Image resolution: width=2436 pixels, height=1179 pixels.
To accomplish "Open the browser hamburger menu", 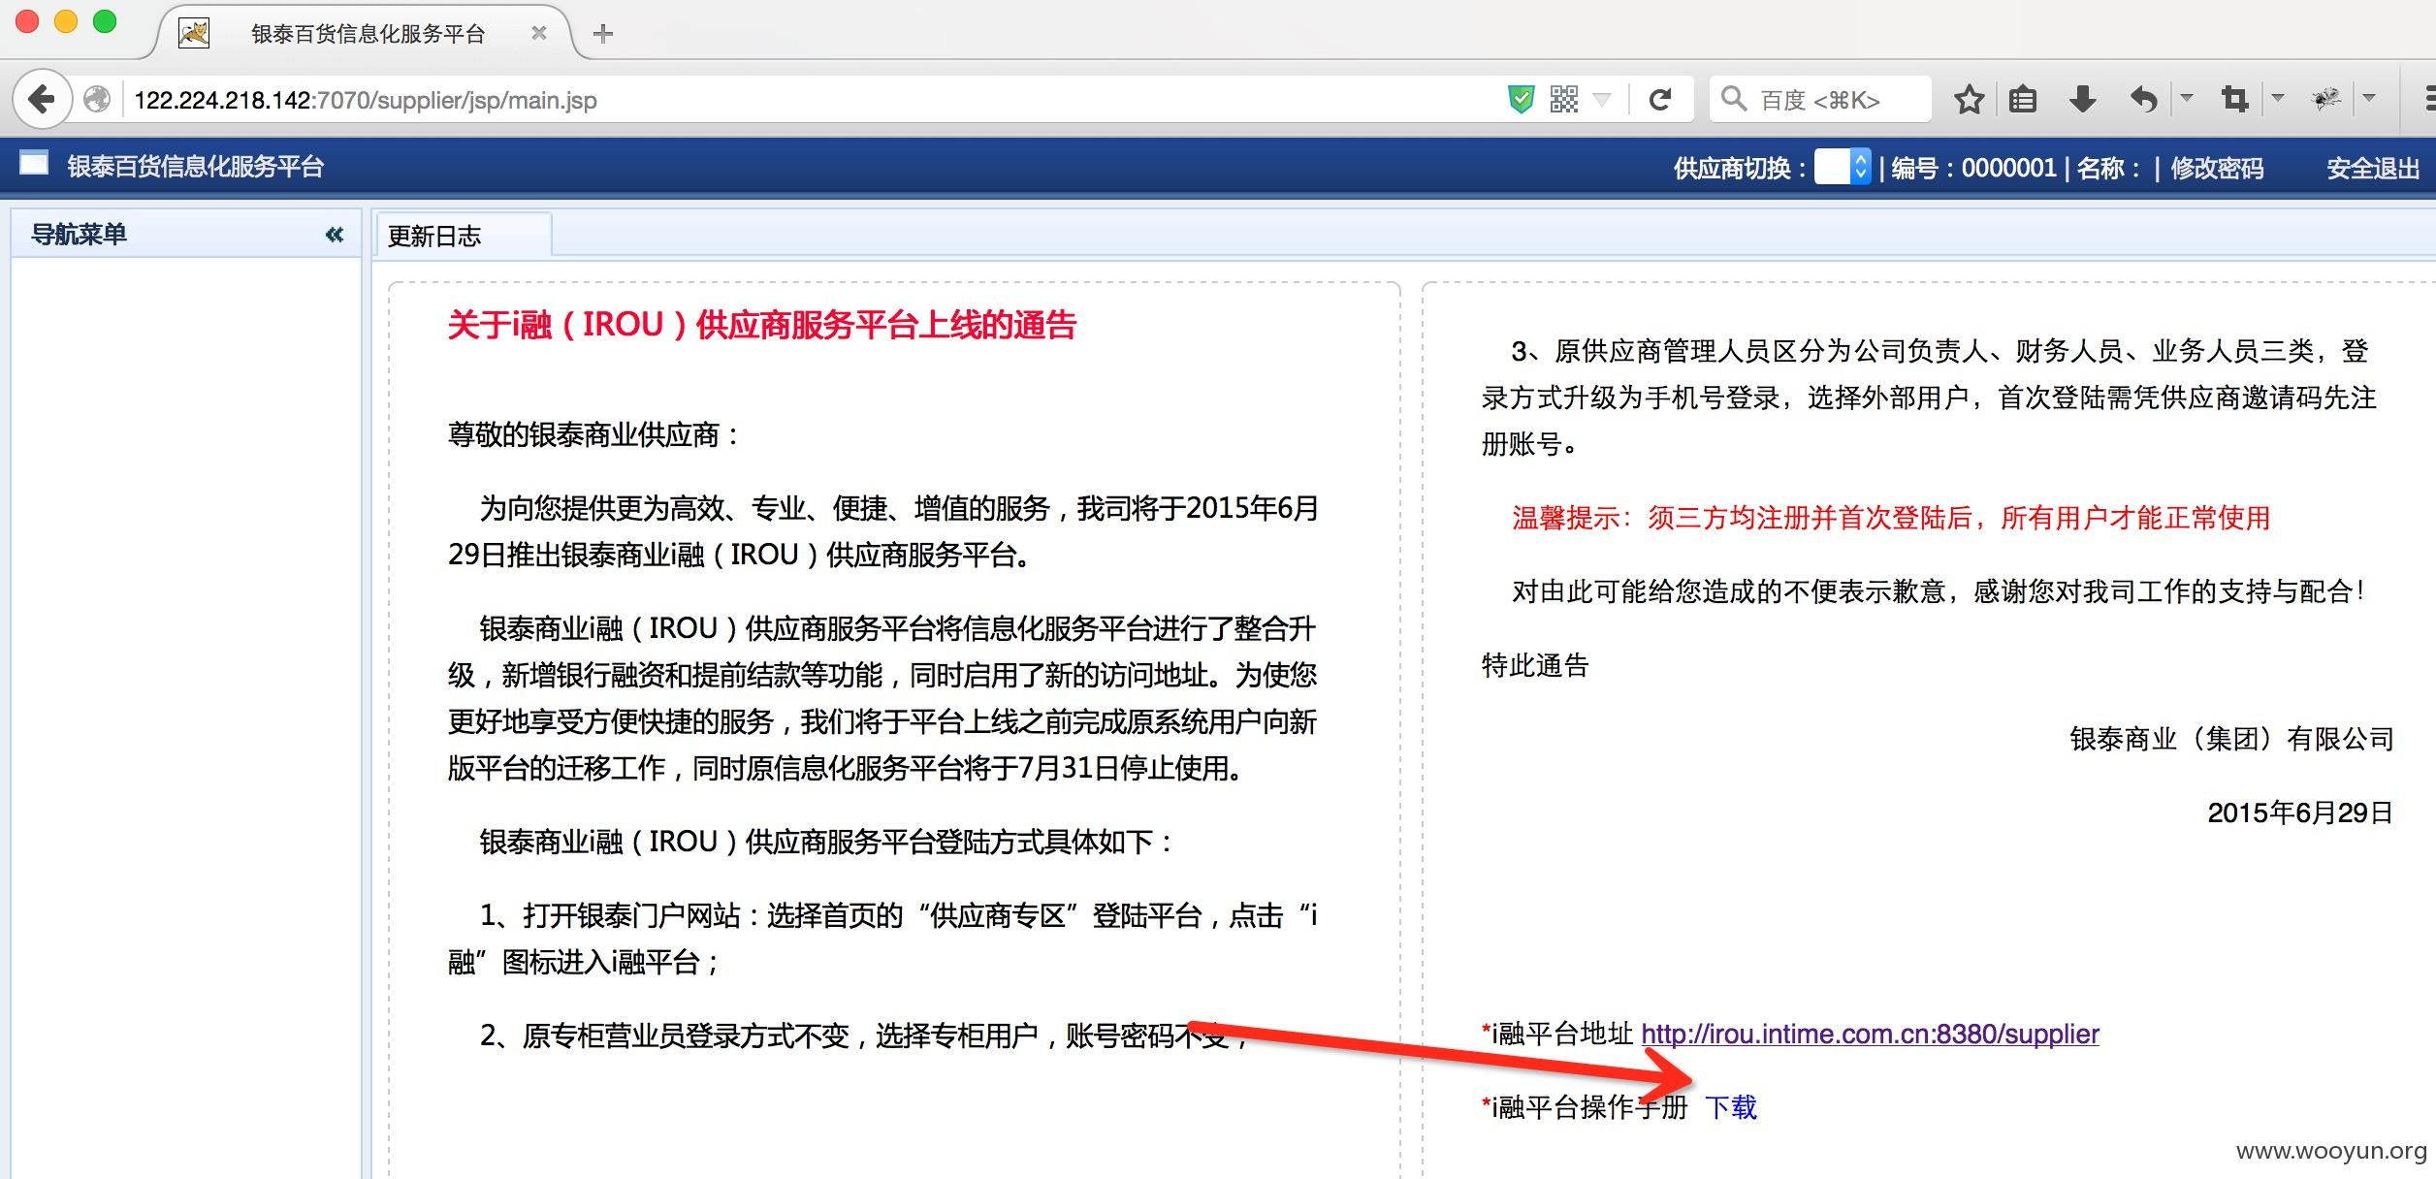I will (2428, 99).
